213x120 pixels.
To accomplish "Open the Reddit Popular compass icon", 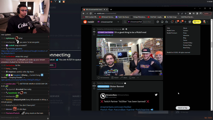I will click(x=157, y=22).
